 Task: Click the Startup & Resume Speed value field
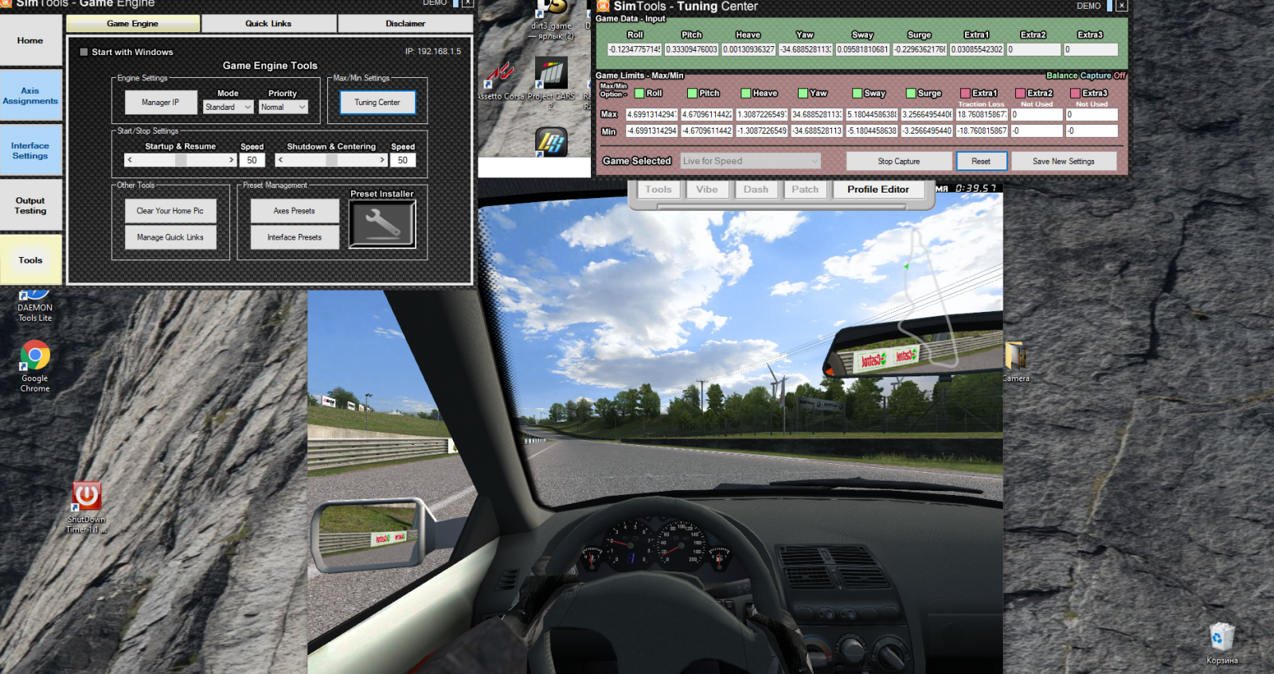[x=252, y=160]
